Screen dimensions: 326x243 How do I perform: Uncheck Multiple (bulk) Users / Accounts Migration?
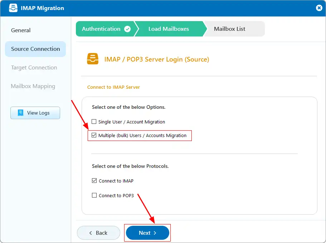pyautogui.click(x=94, y=135)
